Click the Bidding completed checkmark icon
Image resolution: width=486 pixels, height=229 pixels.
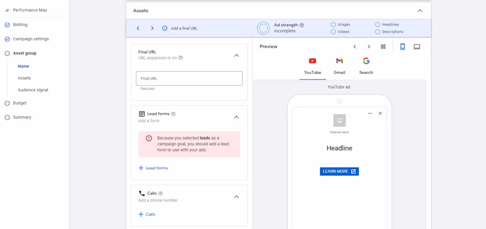click(8, 25)
